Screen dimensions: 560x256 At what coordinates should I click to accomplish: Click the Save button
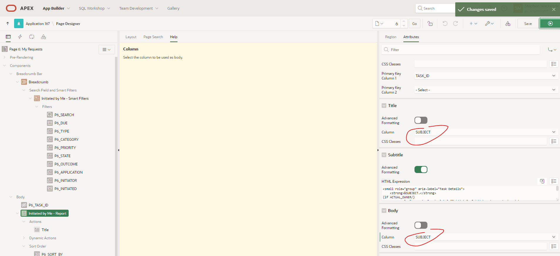click(x=528, y=23)
